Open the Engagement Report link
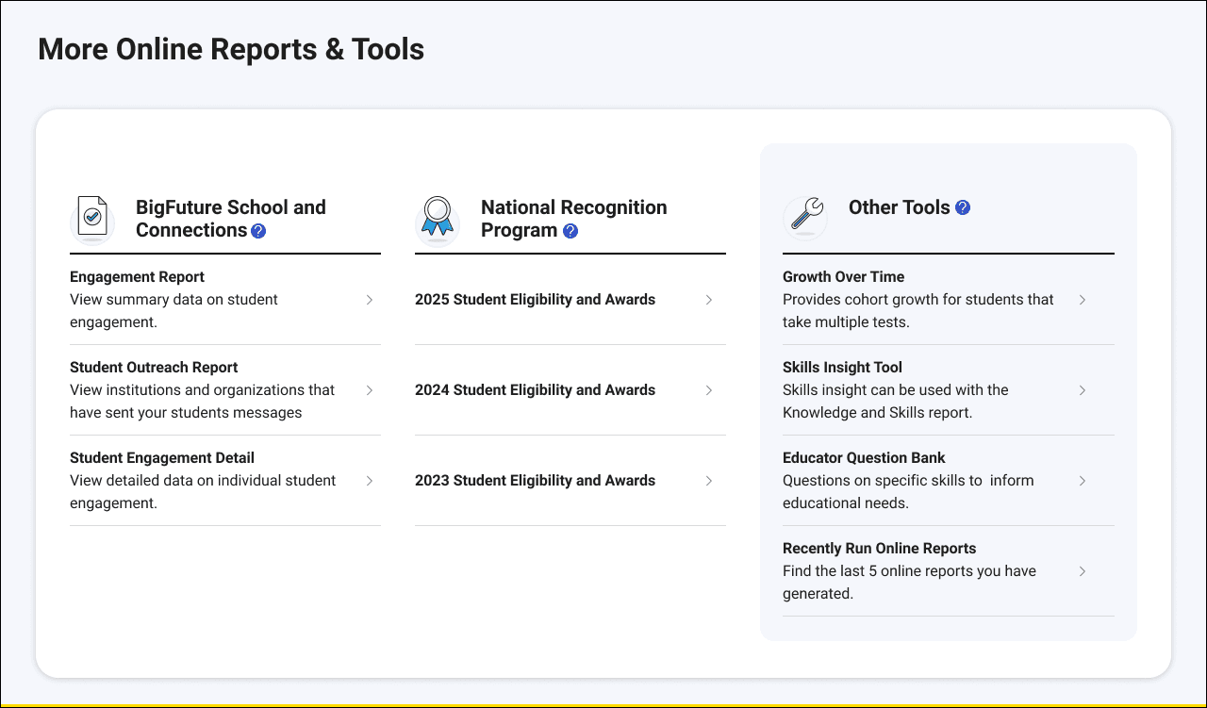The width and height of the screenshot is (1207, 708). [x=137, y=277]
